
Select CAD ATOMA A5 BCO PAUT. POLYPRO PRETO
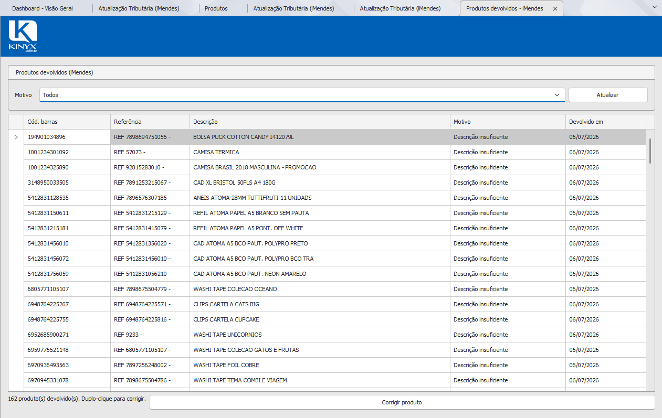click(x=327, y=243)
